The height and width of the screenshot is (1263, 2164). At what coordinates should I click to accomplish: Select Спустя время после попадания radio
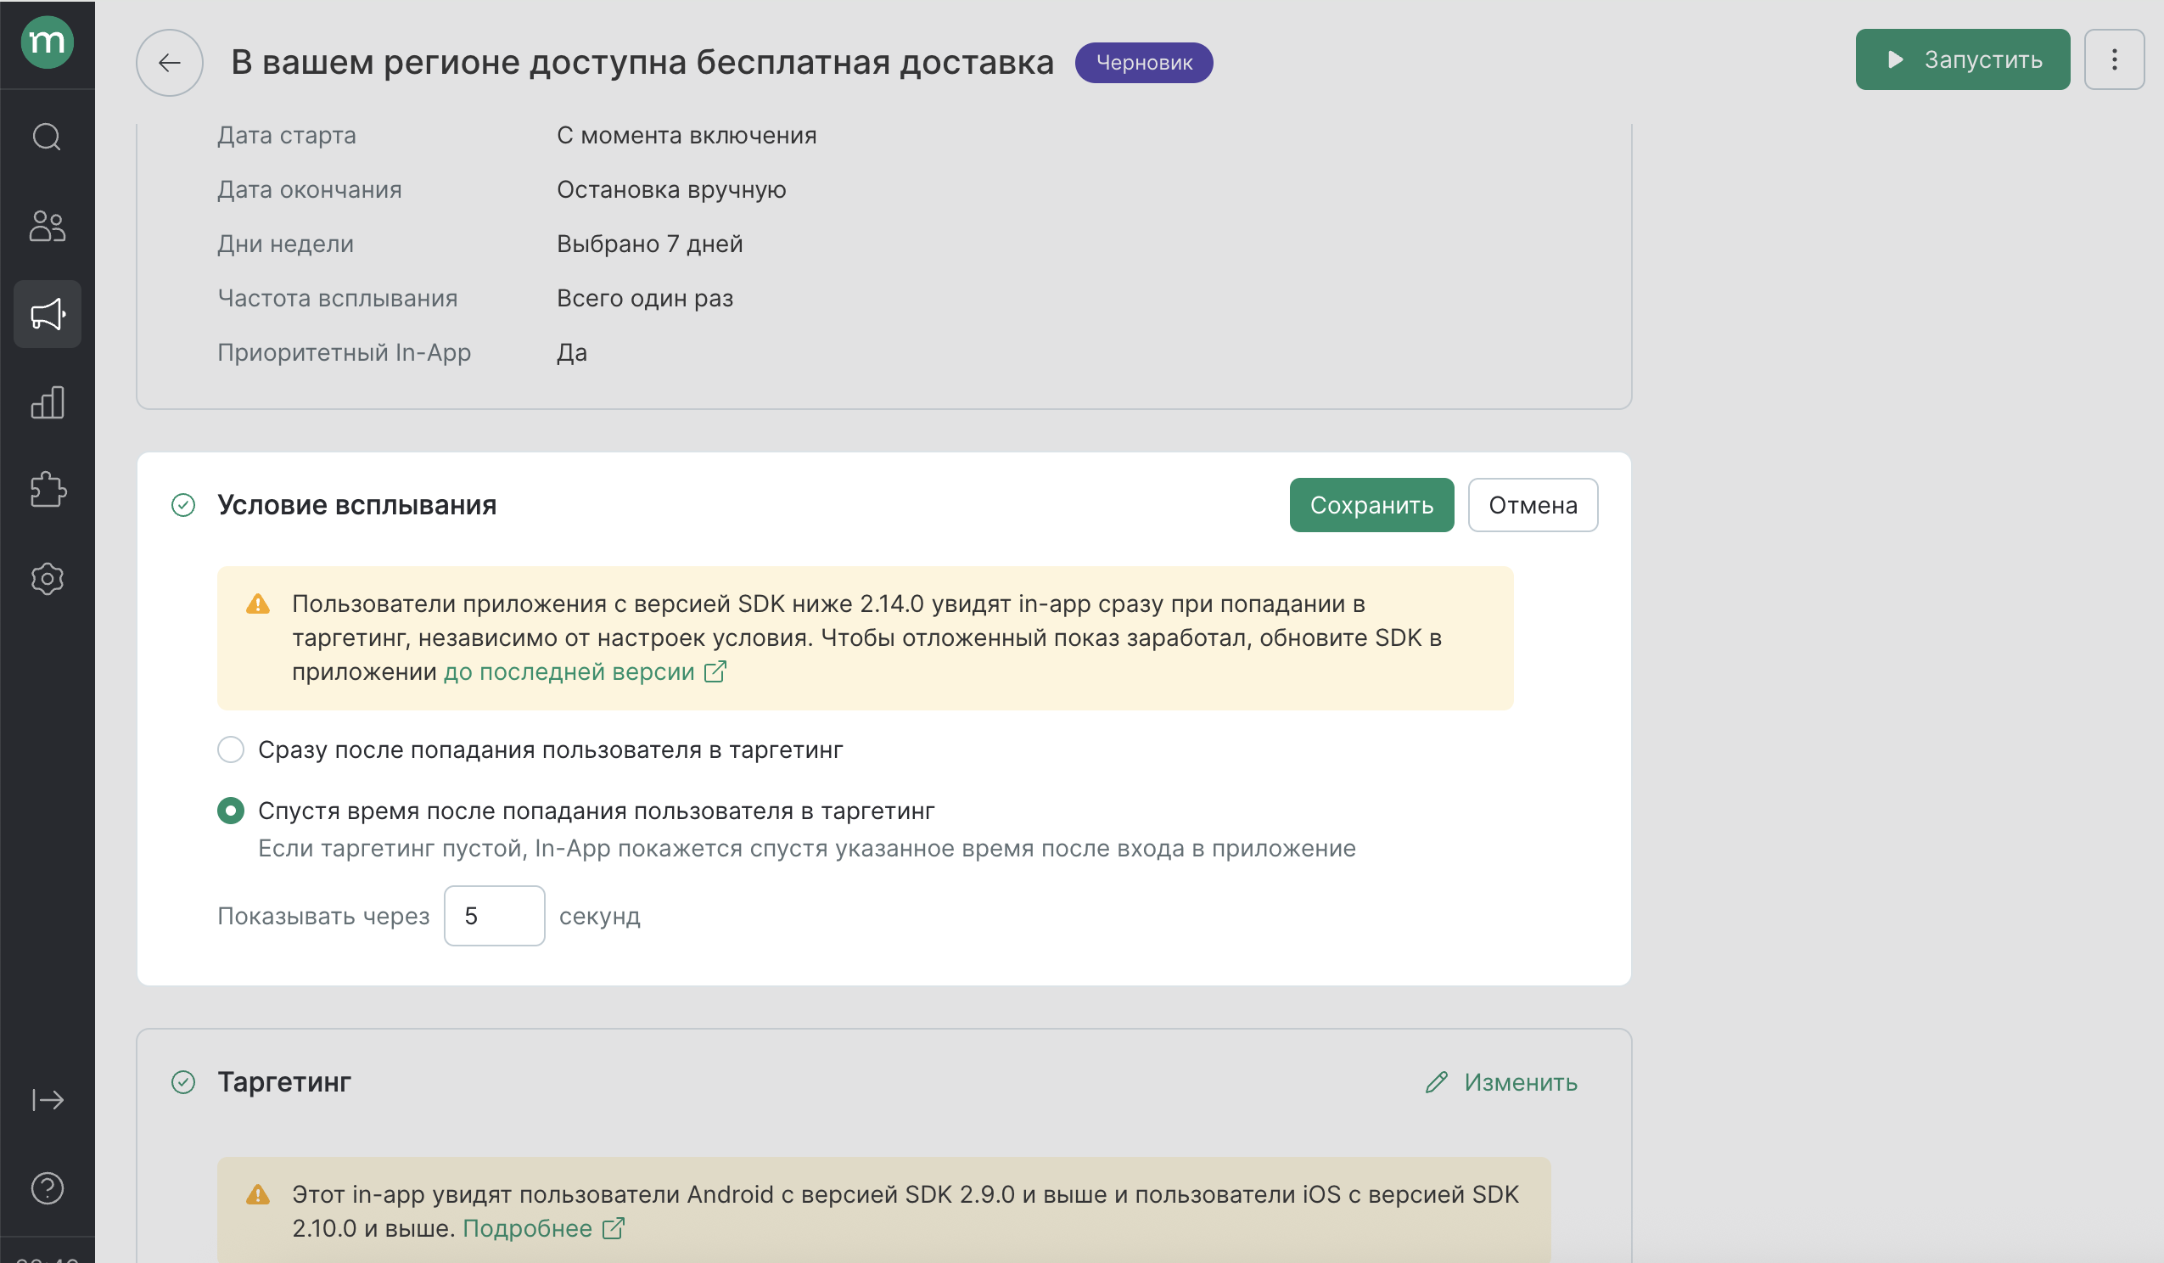[231, 811]
